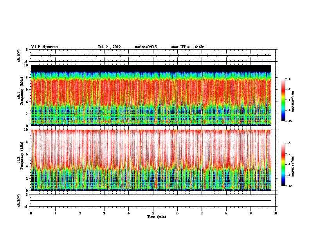Click the ch.2 spectrogram color scale bar

coord(283,164)
